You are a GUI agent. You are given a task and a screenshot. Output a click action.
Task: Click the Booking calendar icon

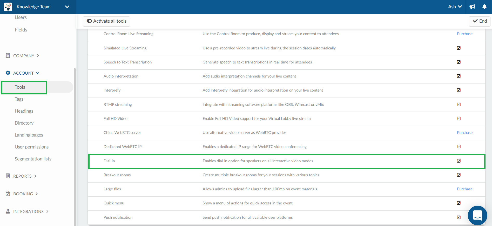8,194
